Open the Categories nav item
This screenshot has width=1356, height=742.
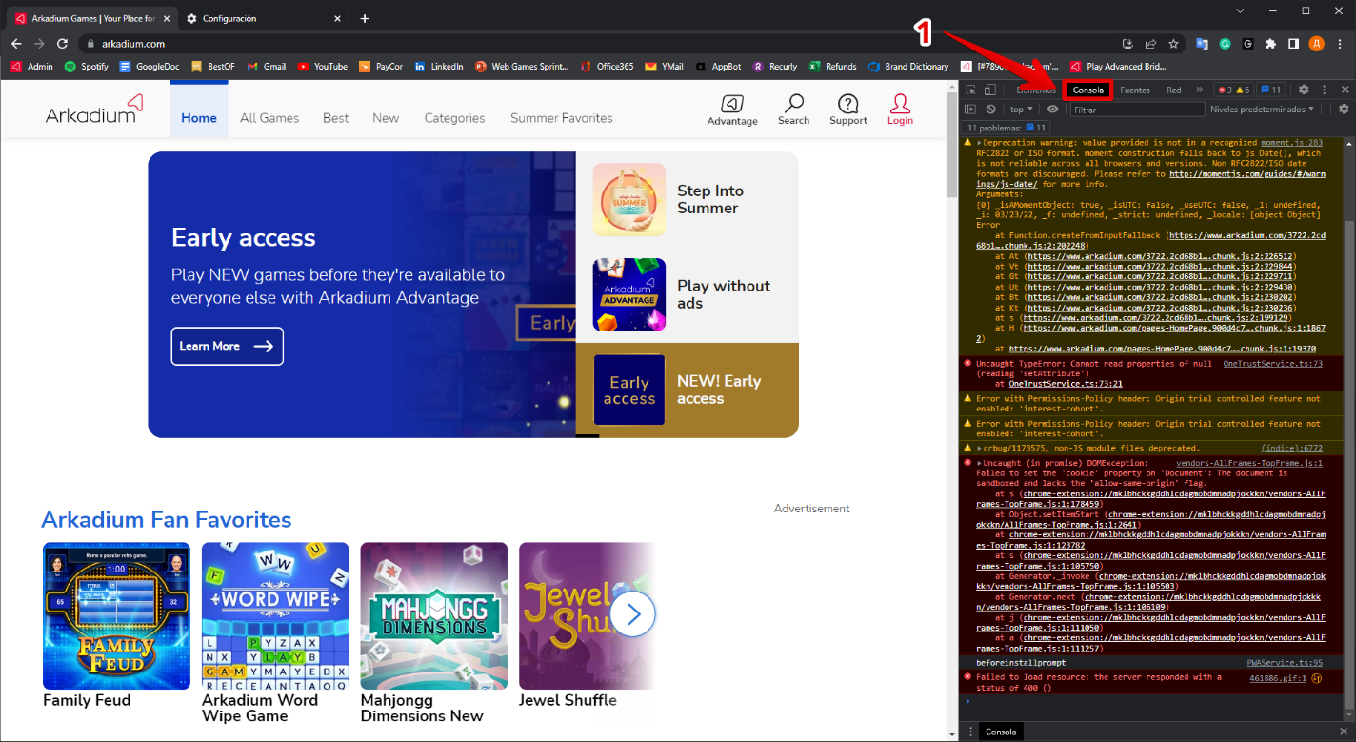(454, 118)
